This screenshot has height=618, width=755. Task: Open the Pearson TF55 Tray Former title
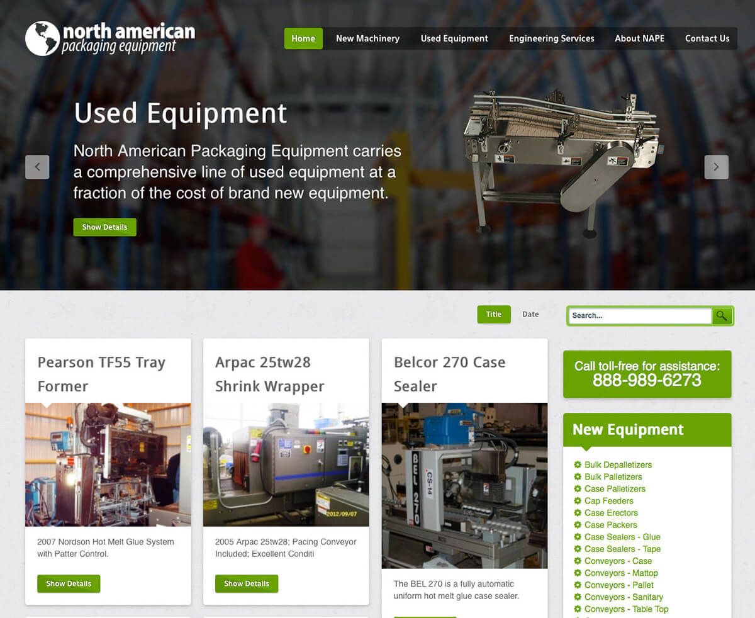point(101,374)
